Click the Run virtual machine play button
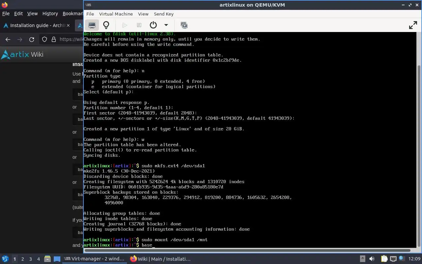This screenshot has height=264, width=422. [125, 25]
